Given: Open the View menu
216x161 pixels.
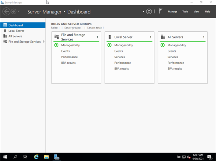Looking at the screenshot, I should pyautogui.click(x=196, y=12).
